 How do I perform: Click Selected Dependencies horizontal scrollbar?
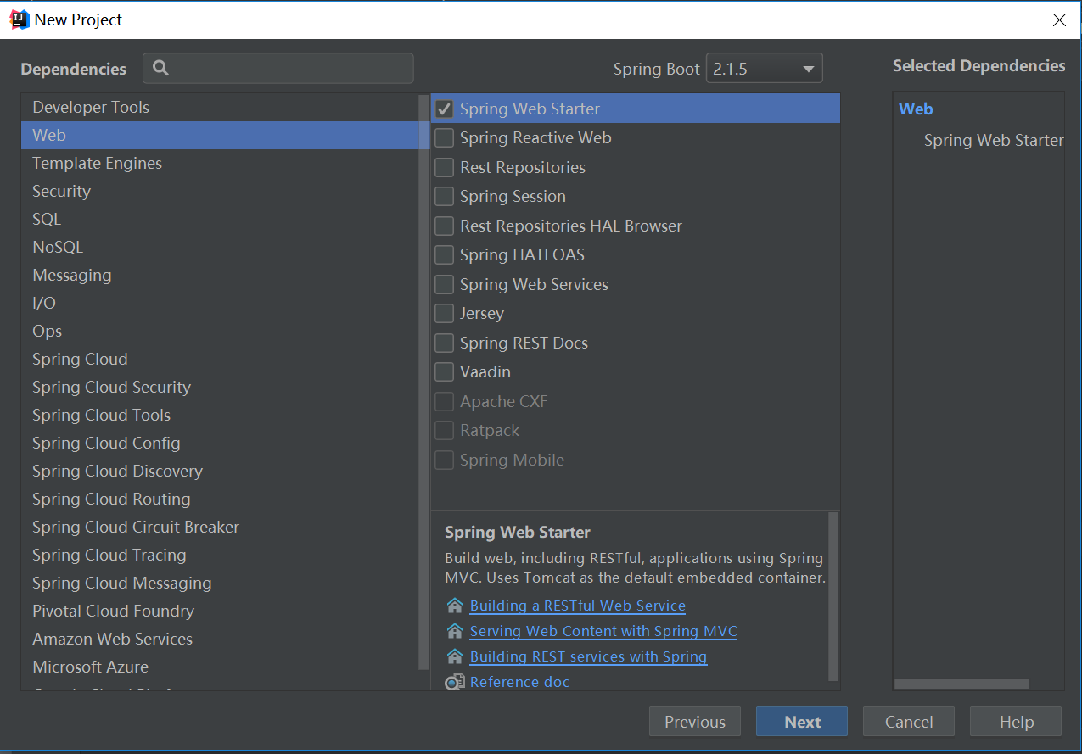click(x=961, y=684)
